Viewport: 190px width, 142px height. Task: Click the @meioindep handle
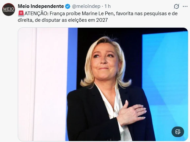pyautogui.click(x=86, y=6)
